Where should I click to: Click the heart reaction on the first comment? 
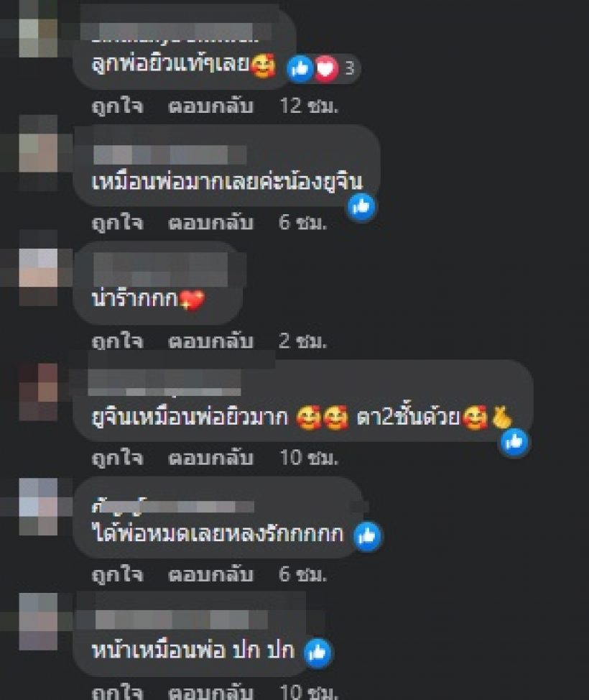point(326,68)
